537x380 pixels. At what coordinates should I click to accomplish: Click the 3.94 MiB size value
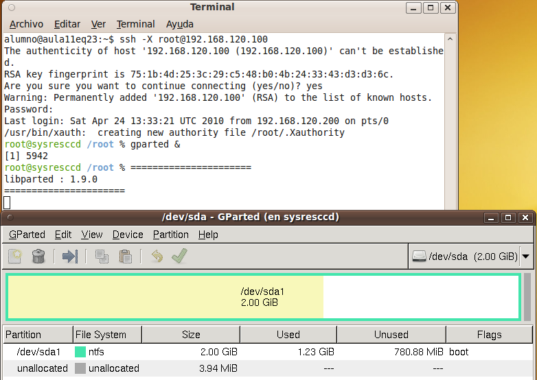pyautogui.click(x=218, y=368)
